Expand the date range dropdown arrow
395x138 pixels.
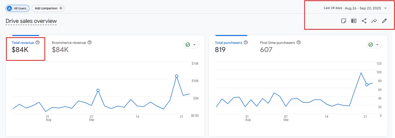[385, 8]
